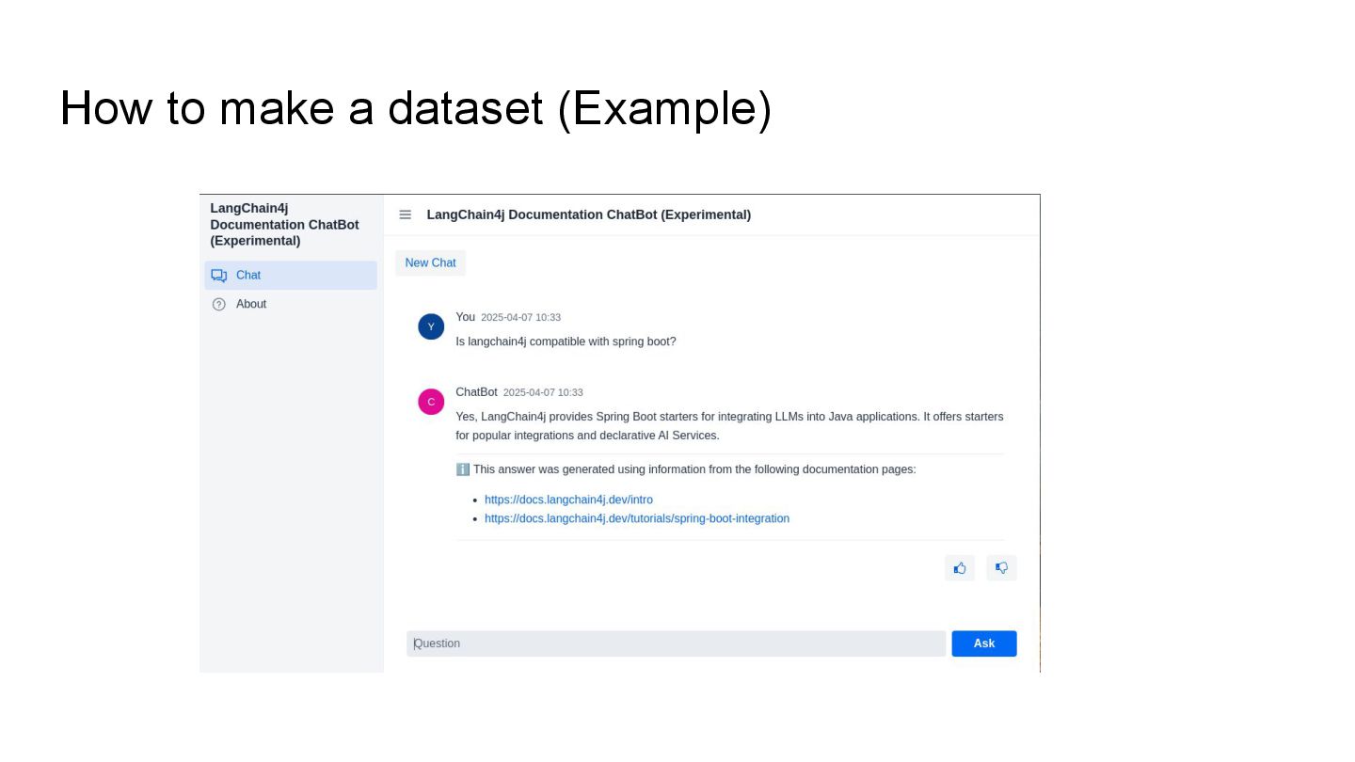Click the thumbs up feedback icon

(960, 568)
